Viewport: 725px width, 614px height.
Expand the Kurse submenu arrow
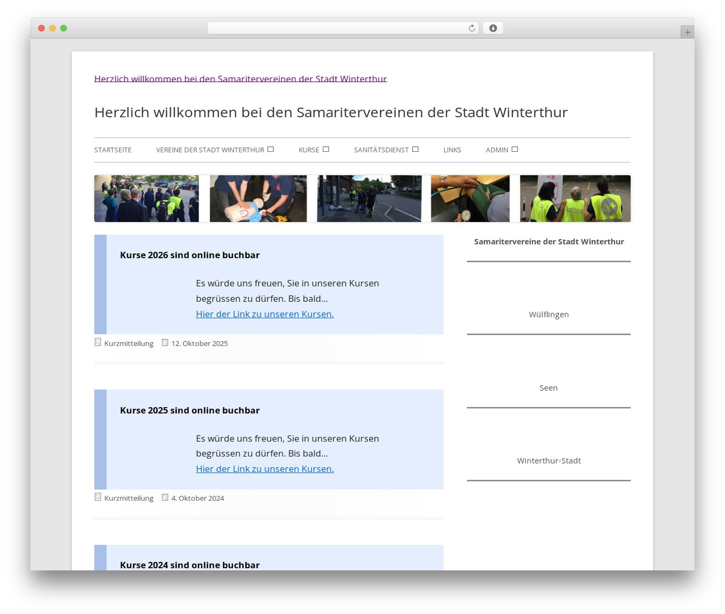click(x=326, y=150)
